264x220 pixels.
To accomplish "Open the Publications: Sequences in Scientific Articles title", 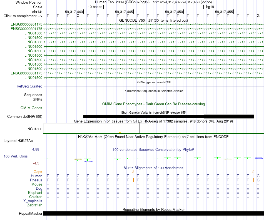I will coord(153,91).
